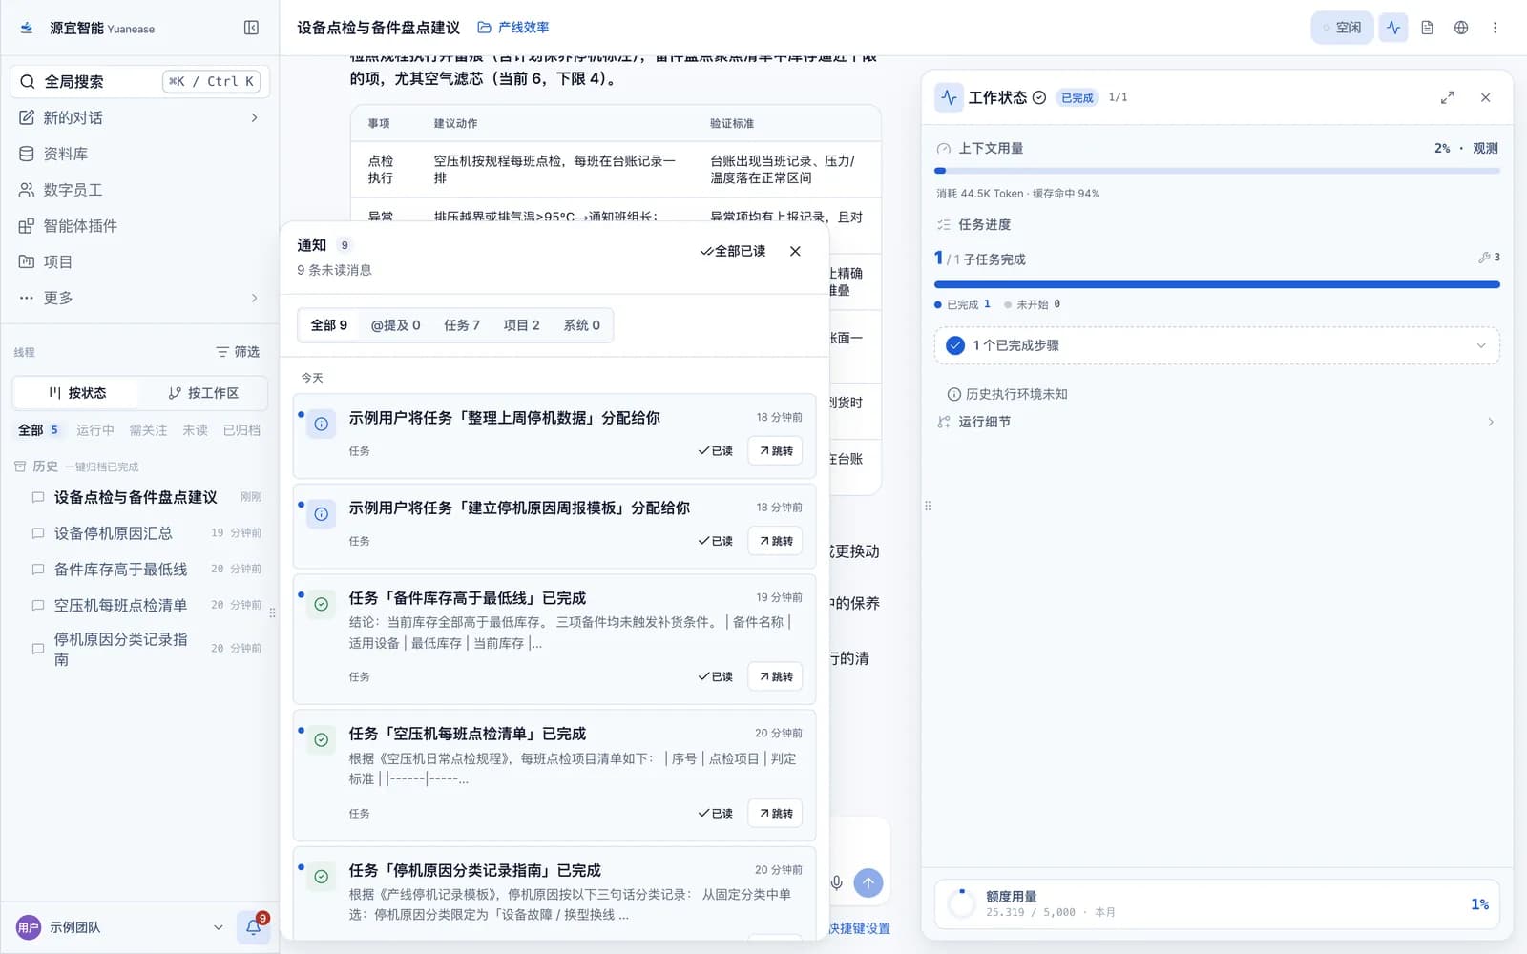Viewport: 1527px width, 954px height.
Task: Select the 系统 0 notification tab
Action: 581,325
